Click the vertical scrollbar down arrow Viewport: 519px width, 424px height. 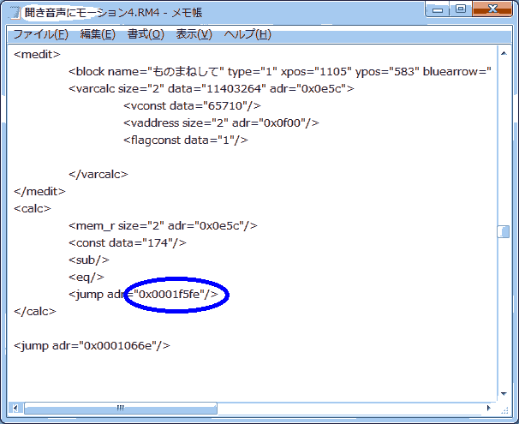pyautogui.click(x=504, y=393)
